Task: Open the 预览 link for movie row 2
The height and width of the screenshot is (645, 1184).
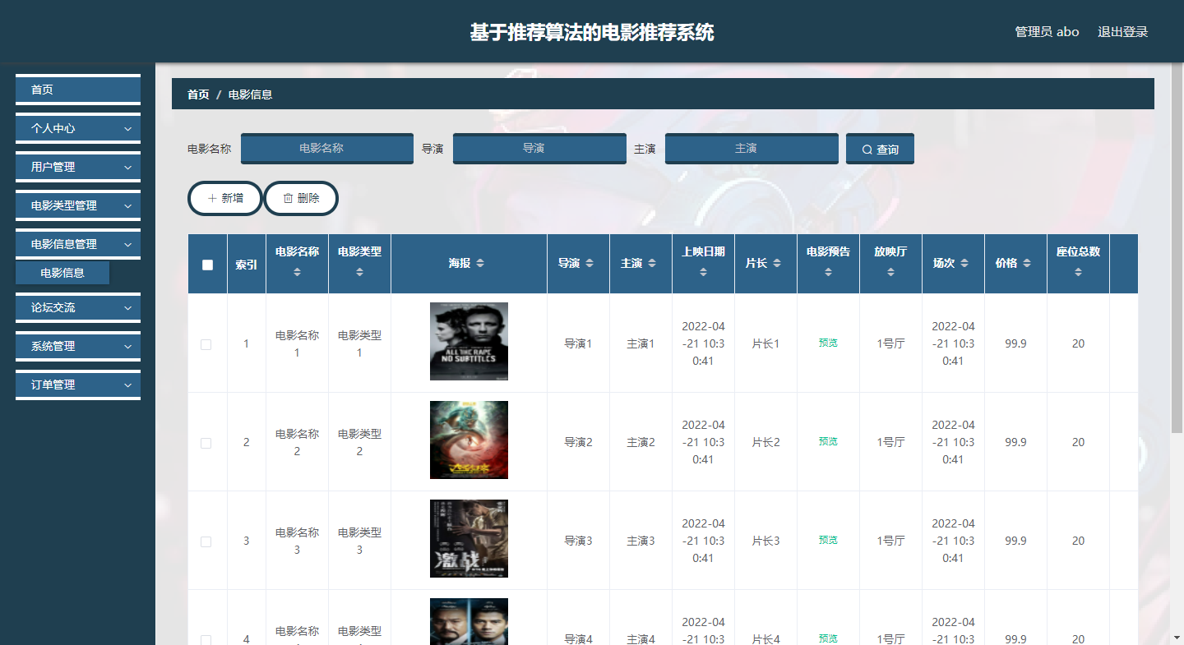Action: tap(828, 441)
